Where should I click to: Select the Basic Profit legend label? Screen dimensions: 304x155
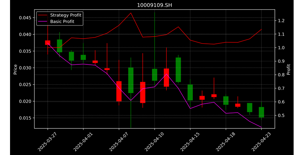tap(62, 21)
